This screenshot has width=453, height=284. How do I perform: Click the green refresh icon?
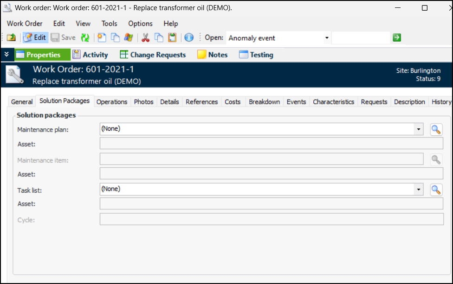point(85,38)
